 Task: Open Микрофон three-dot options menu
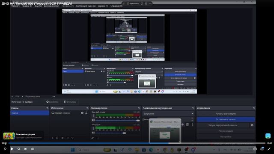tap(93, 128)
